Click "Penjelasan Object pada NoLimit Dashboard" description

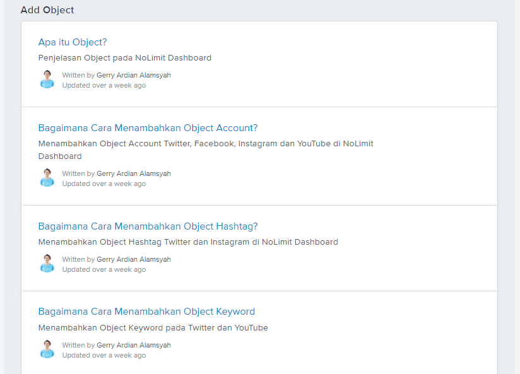[x=124, y=58]
